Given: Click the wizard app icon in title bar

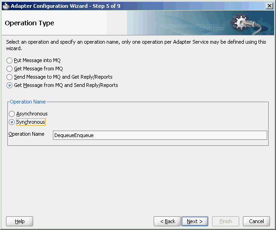Looking at the screenshot, I should [x=5, y=5].
